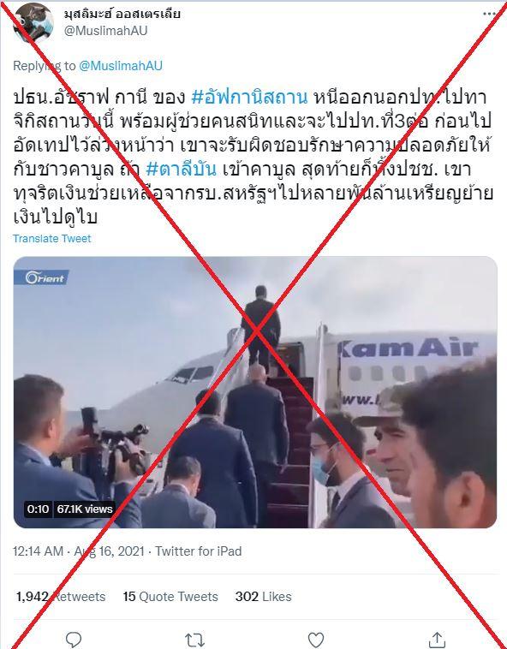Open the three-dot more options menu
This screenshot has width=507, height=649.
(489, 13)
